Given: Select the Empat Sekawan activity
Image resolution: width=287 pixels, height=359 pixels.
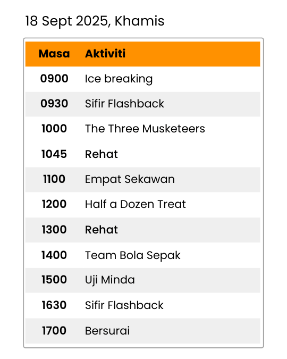Looking at the screenshot, I should click(x=130, y=179).
